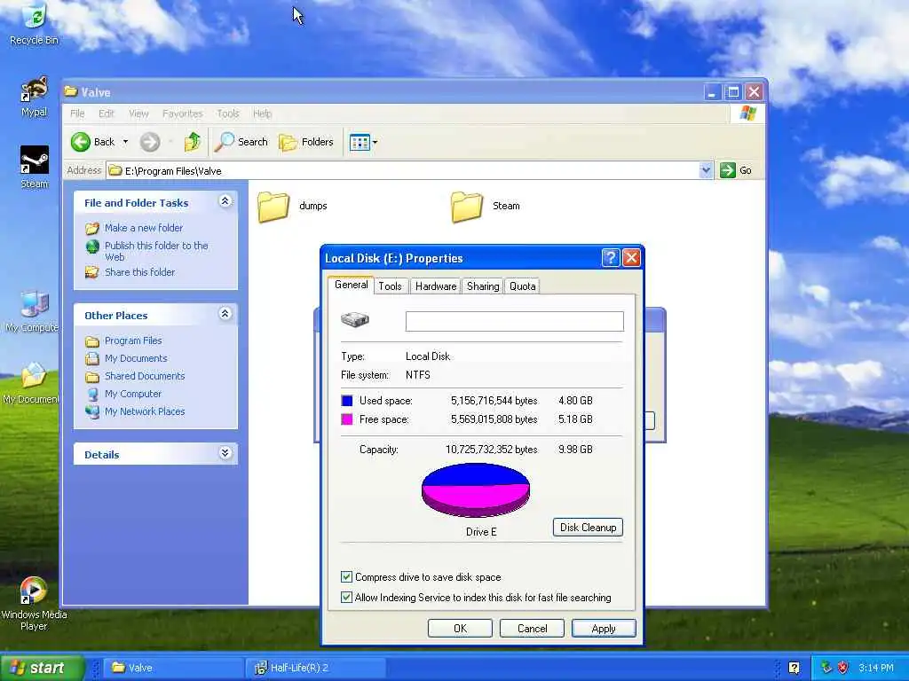Click the Drive E pie chart
This screenshot has height=681, width=909.
[476, 489]
